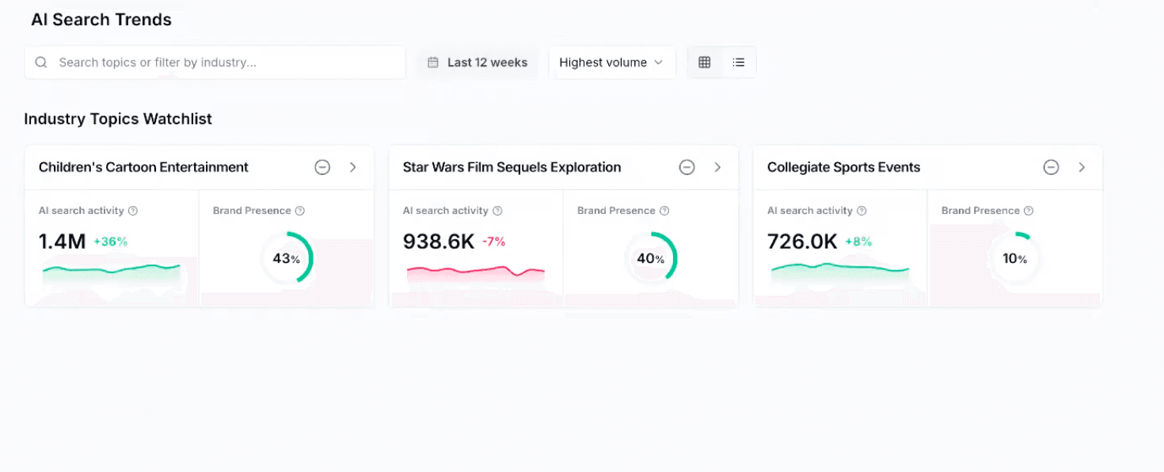The height and width of the screenshot is (472, 1164).
Task: Open Star Wars Film Sequels Exploration chevron
Action: 717,167
